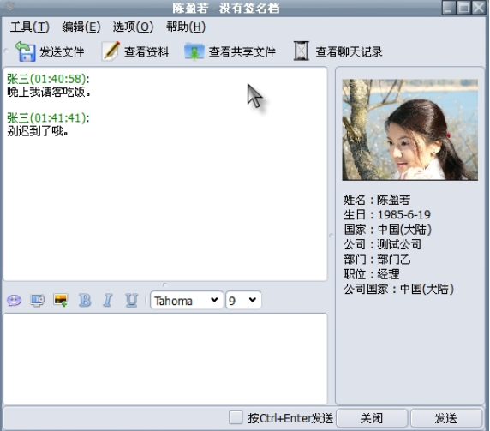Open the 工具(T) menu

(30, 27)
